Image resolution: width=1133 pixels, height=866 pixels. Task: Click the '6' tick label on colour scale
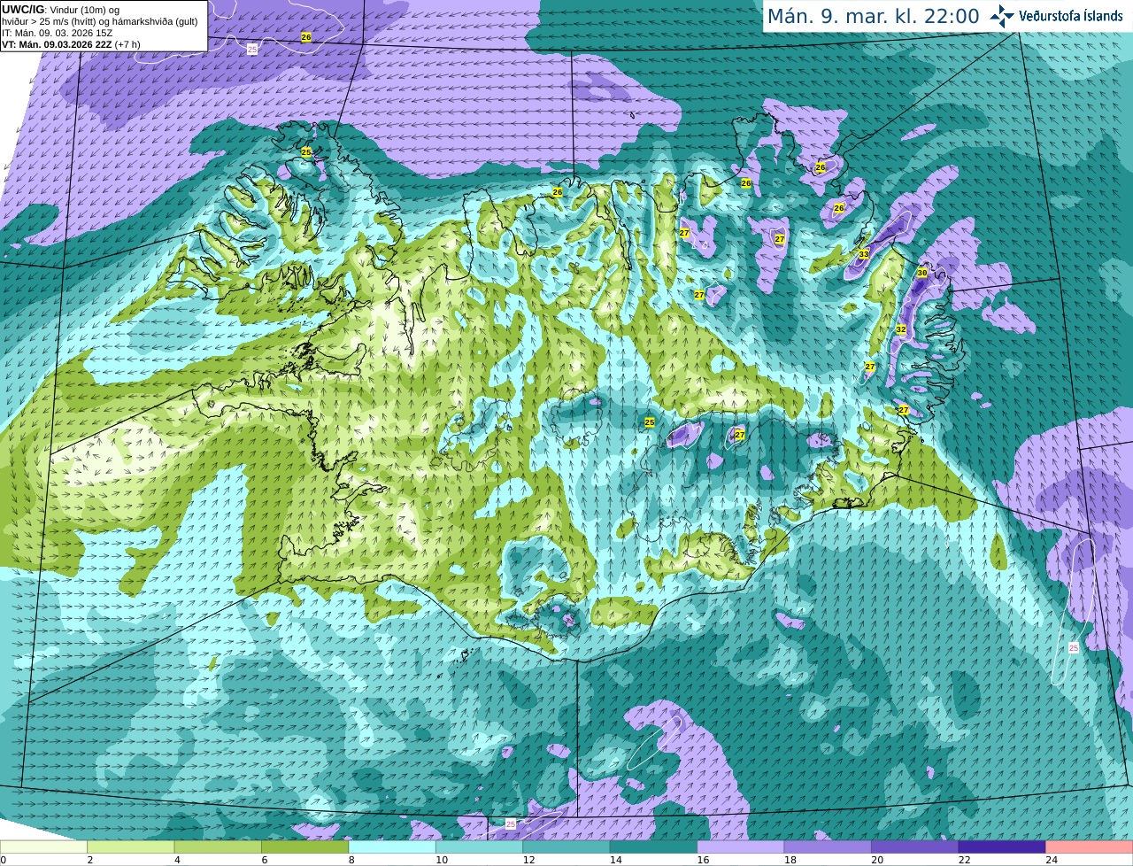(265, 860)
